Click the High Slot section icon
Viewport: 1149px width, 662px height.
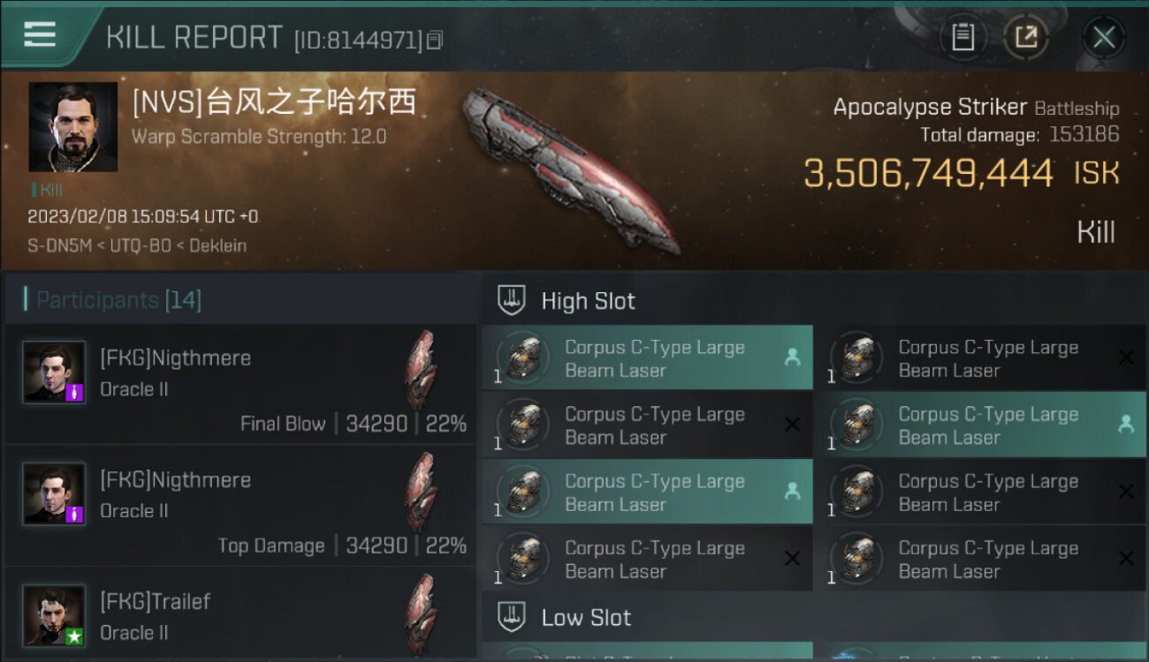pos(511,300)
